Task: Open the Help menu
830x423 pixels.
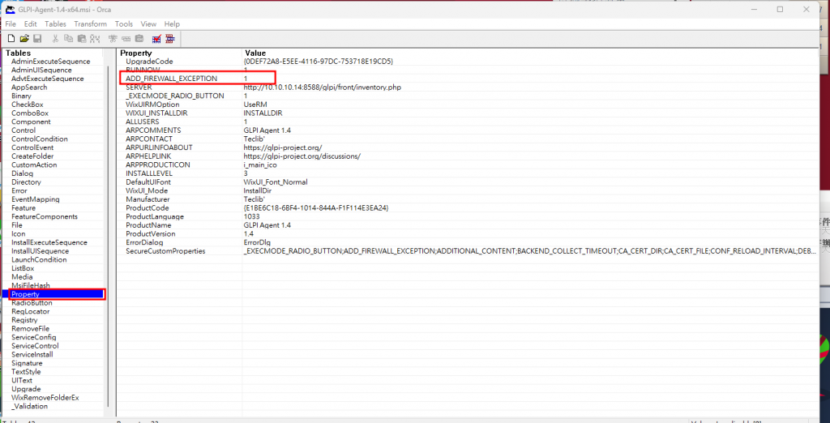Action: click(x=172, y=23)
